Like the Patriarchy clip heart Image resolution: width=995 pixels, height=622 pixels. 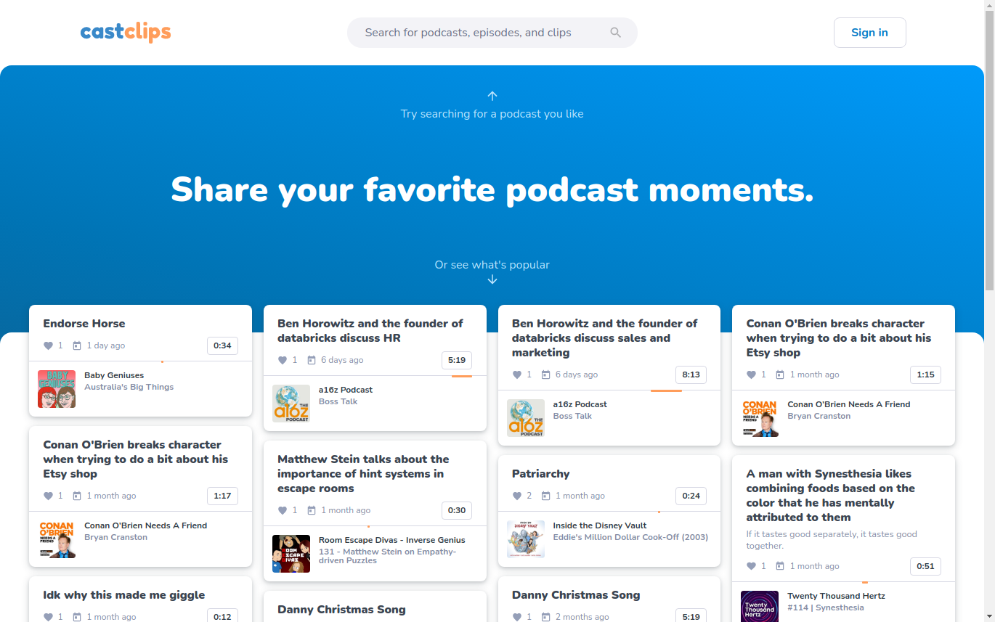pos(517,496)
